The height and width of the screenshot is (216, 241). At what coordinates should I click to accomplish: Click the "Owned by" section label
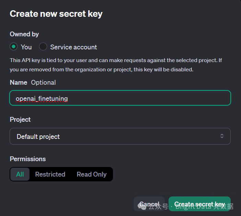pyautogui.click(x=24, y=34)
